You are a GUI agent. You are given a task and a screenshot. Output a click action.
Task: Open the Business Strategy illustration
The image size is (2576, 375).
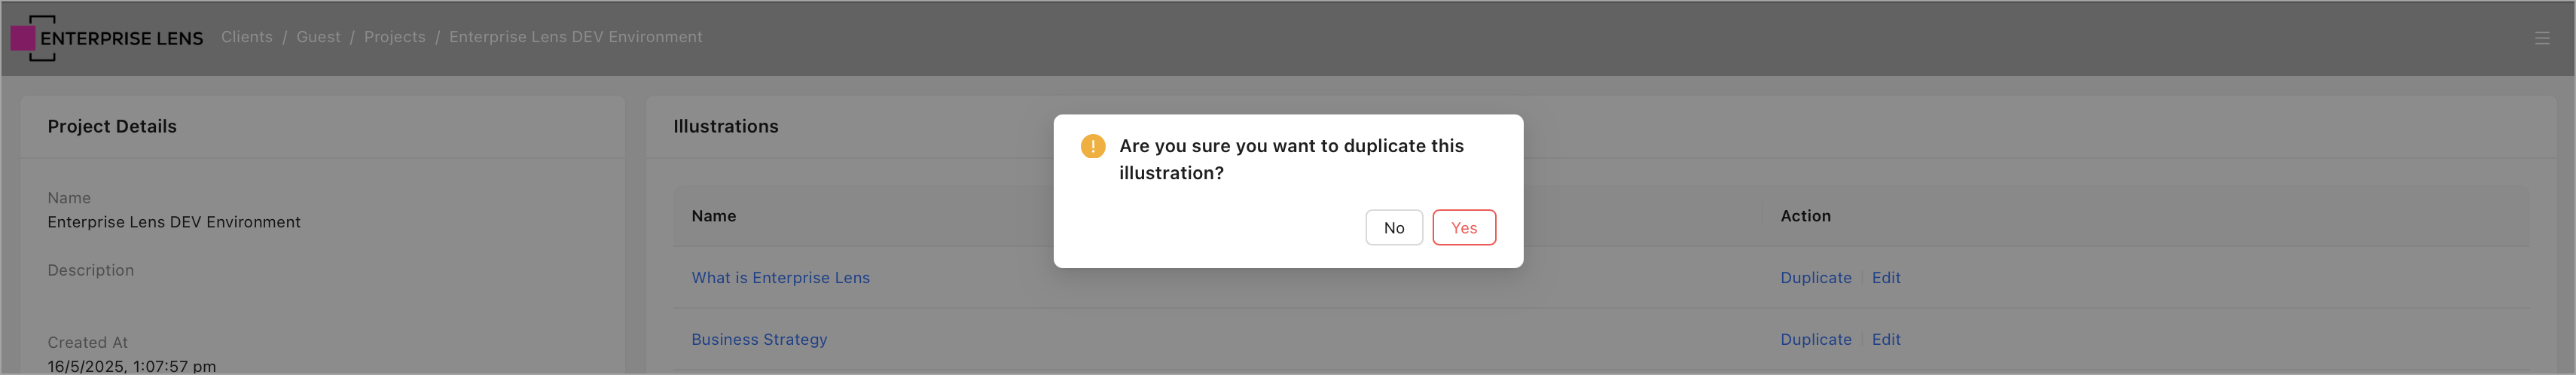point(759,340)
